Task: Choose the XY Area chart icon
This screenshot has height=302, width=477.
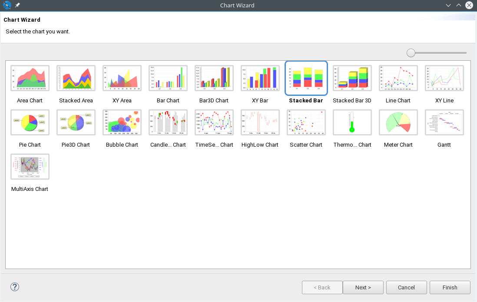Action: click(122, 78)
